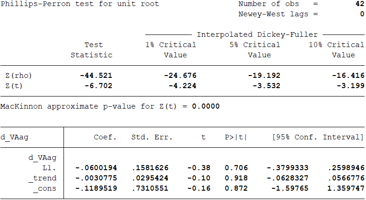Select the "Interpolated Dickey-Fuller" header

coord(257,35)
